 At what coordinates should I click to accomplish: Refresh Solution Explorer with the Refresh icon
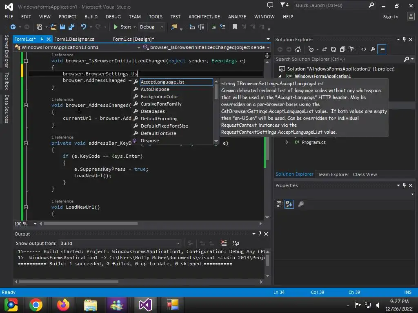click(x=333, y=49)
